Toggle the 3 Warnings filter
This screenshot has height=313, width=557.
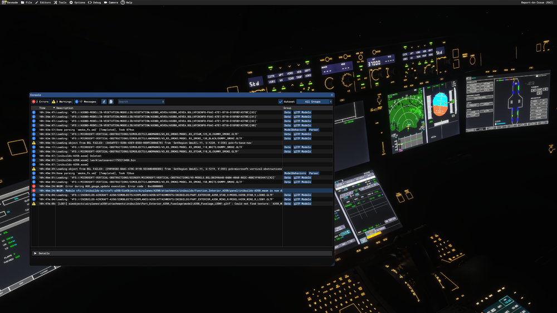(x=62, y=102)
